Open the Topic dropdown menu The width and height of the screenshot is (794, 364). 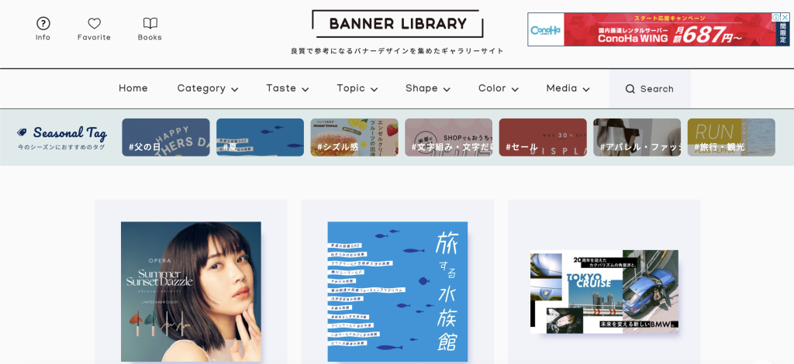pos(357,89)
